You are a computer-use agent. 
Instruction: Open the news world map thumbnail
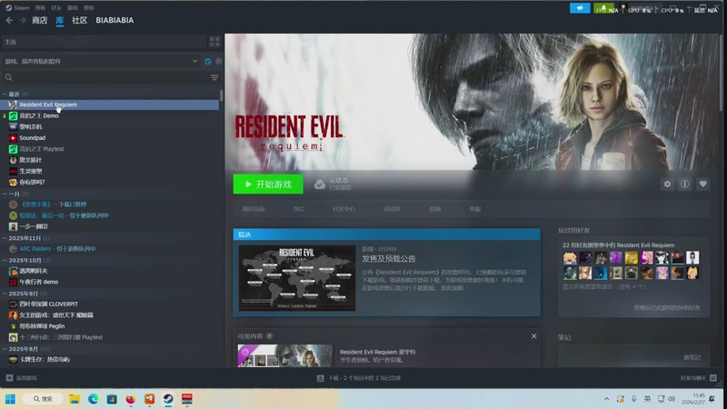297,278
